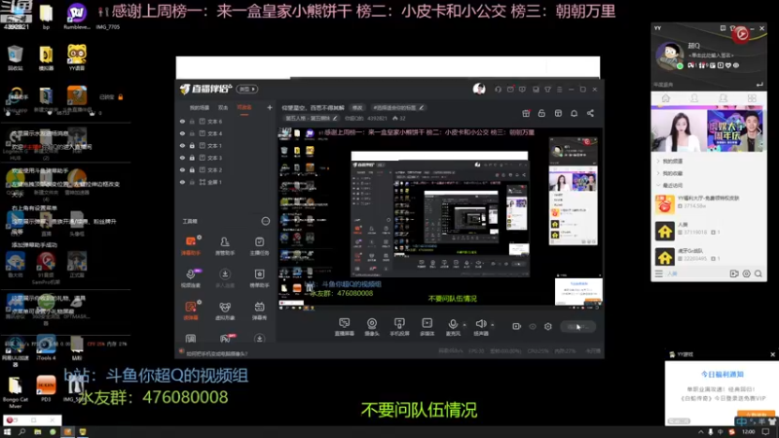The width and height of the screenshot is (779, 438).
Task: Toggle visibility of layer 文本 6
Action: coord(182,121)
